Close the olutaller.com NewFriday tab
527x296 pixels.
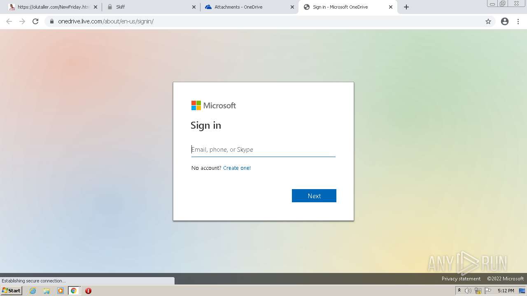(96, 7)
